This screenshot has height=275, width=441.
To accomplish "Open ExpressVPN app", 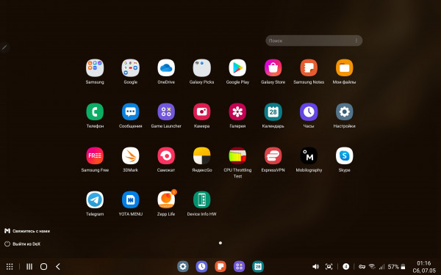I will tap(273, 155).
